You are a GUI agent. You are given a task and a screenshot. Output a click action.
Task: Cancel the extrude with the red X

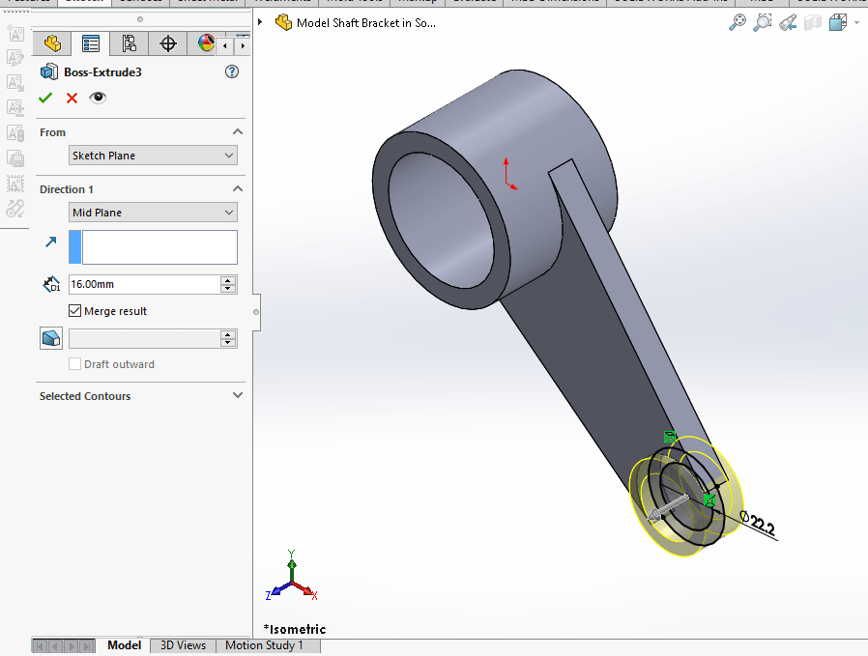[71, 98]
